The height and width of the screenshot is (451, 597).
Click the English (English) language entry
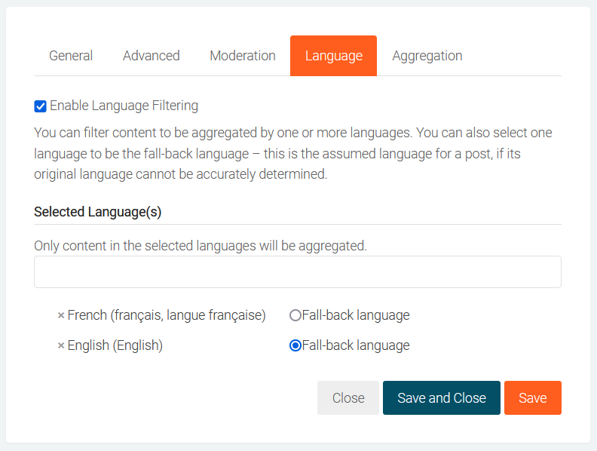point(115,345)
